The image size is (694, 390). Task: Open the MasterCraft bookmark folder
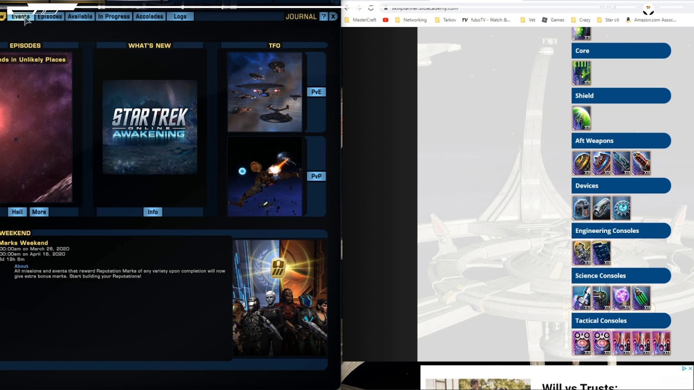[x=360, y=20]
